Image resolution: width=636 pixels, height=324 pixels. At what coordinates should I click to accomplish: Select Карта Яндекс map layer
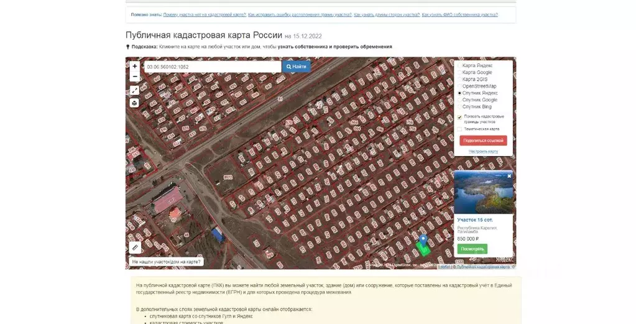[x=476, y=65]
